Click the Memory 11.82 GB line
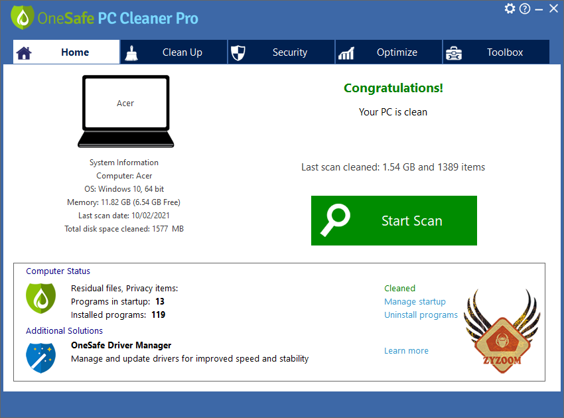The width and height of the screenshot is (564, 418). click(x=123, y=202)
